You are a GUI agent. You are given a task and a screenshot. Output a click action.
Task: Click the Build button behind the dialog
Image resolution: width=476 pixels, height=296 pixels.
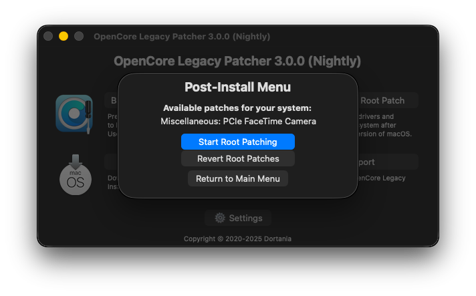click(112, 100)
